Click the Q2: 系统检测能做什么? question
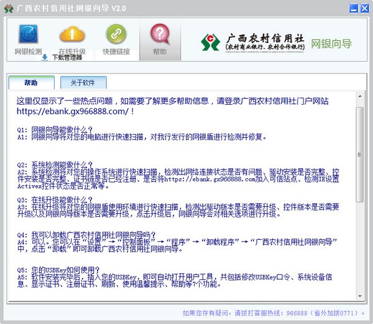 tap(55, 164)
